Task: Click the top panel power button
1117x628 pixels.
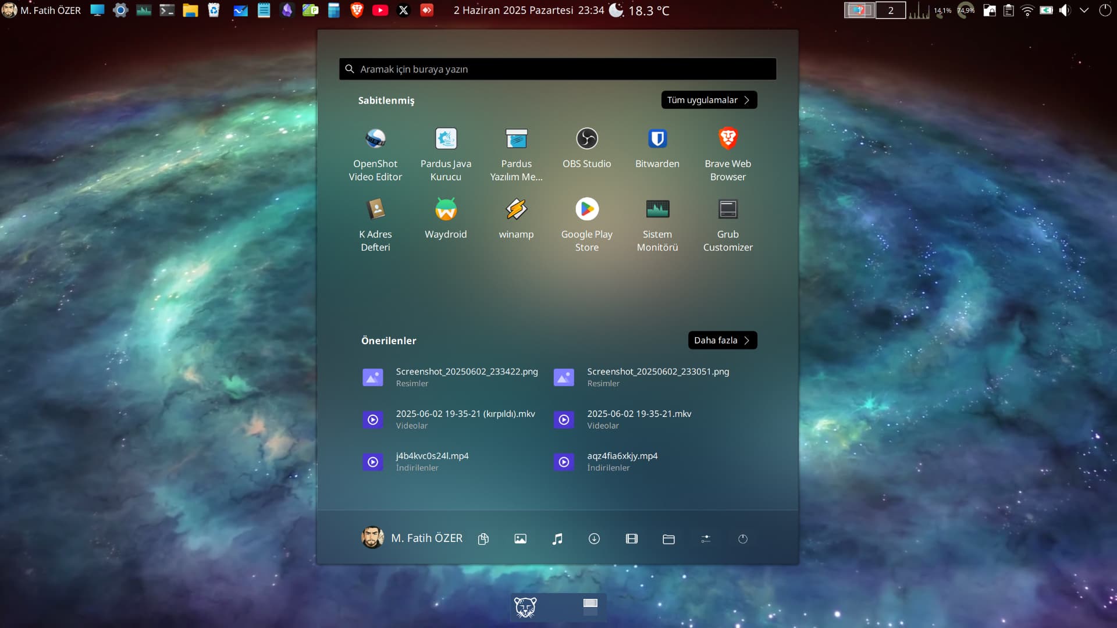Action: 1105,10
